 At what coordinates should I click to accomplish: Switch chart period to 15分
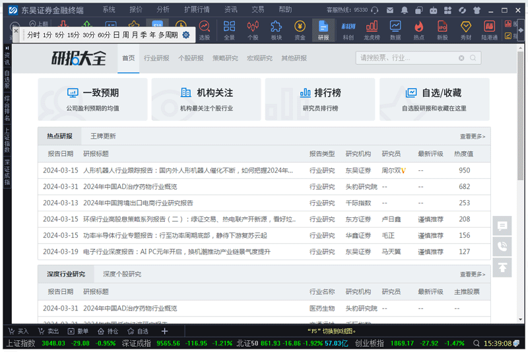pyautogui.click(x=73, y=35)
